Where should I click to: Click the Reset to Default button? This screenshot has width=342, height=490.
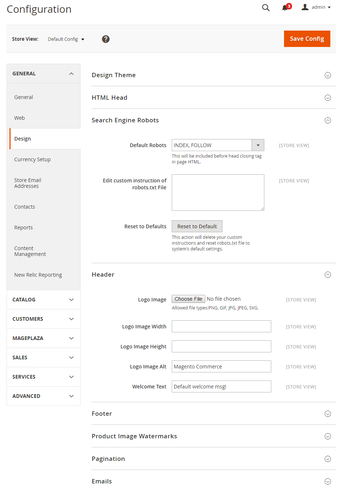197,226
